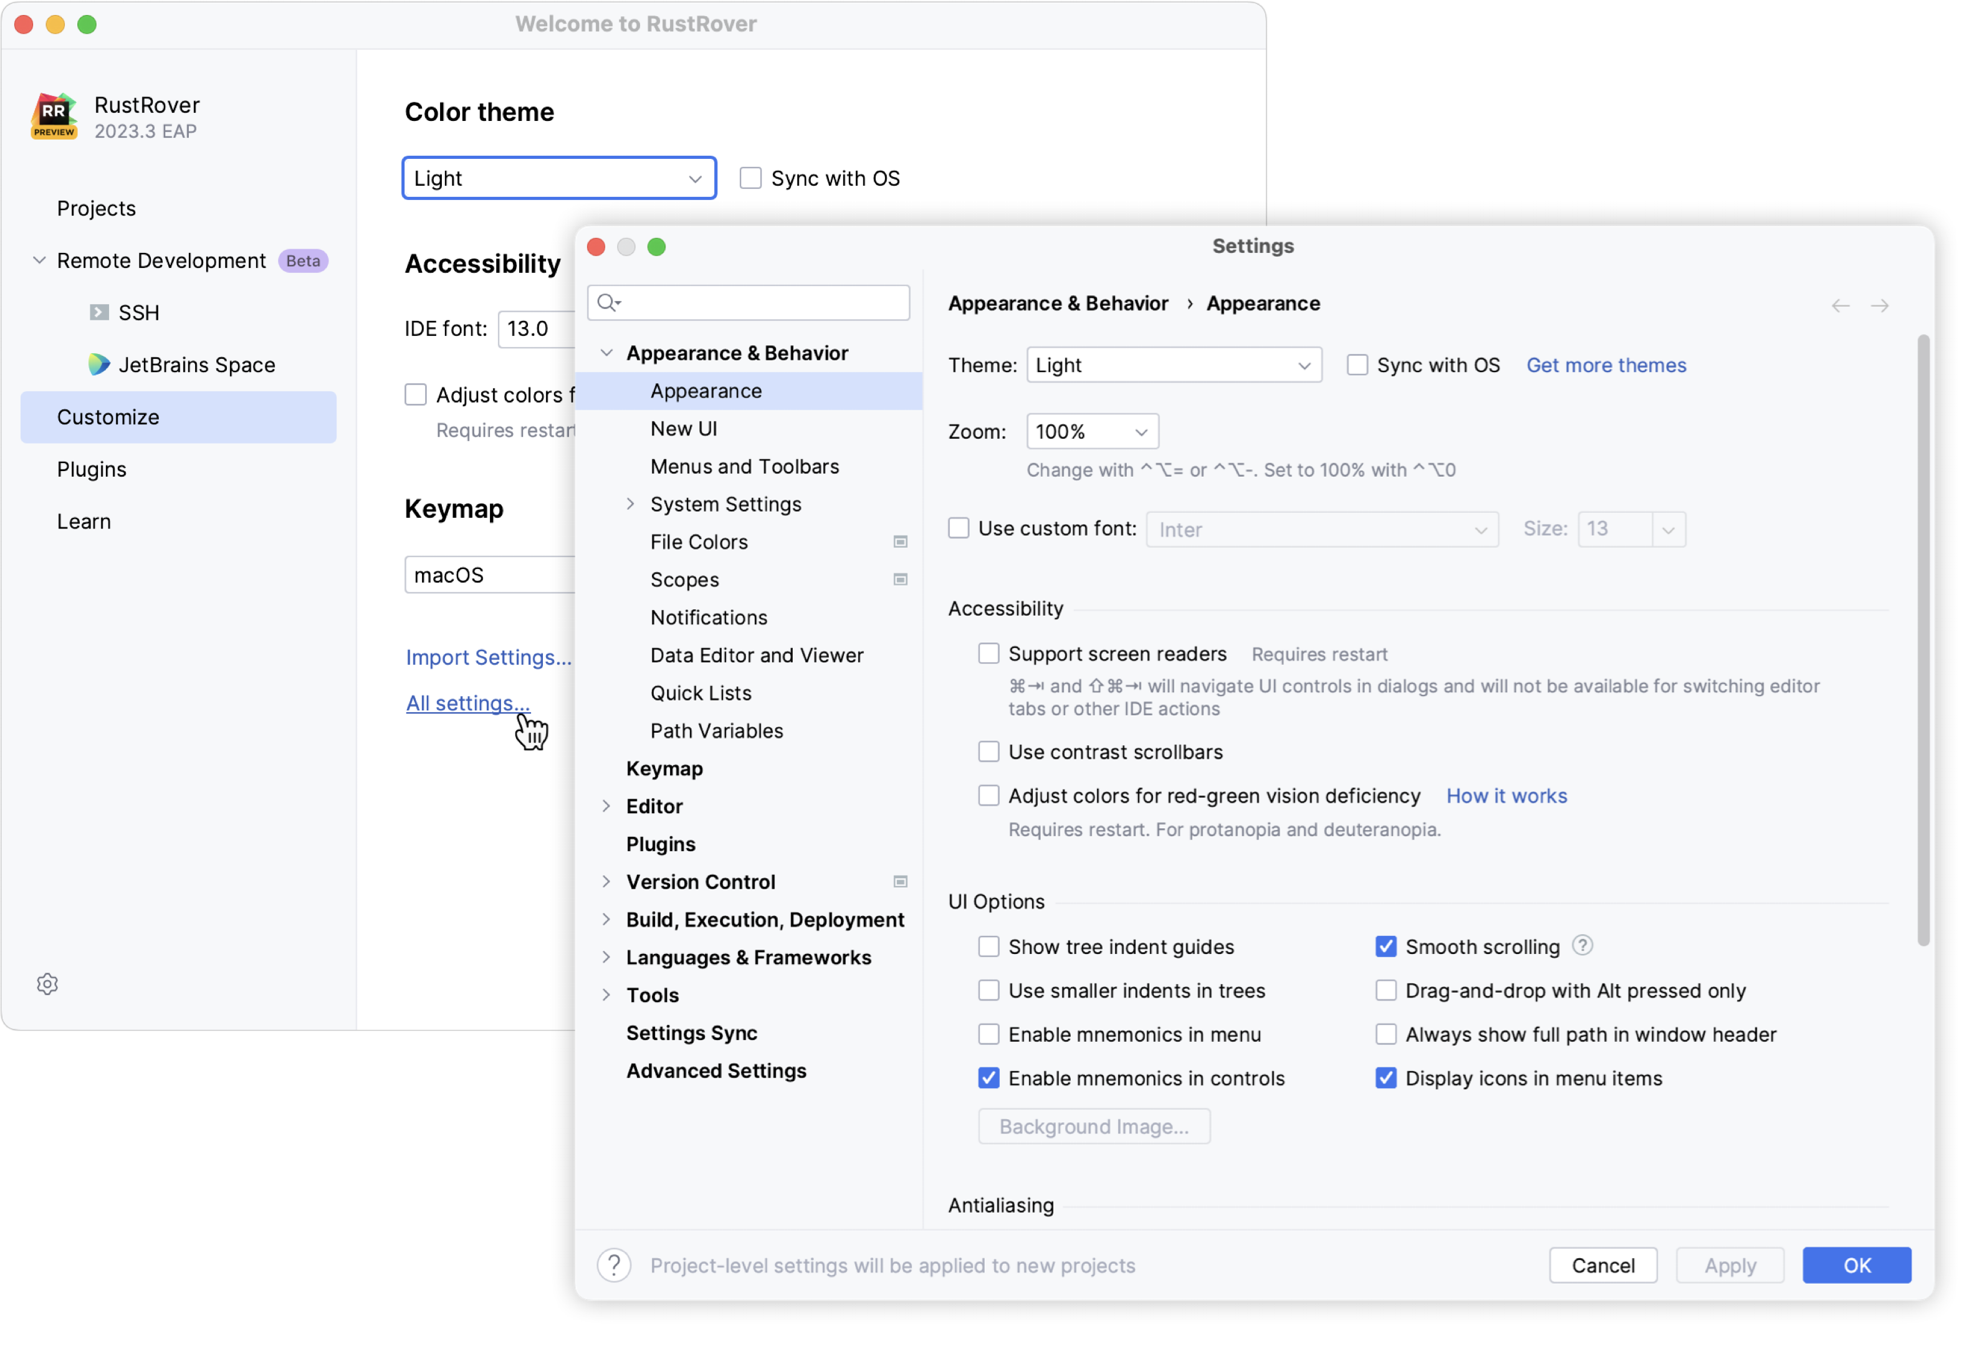Click the help question mark icon
This screenshot has height=1346, width=1982.
click(613, 1265)
